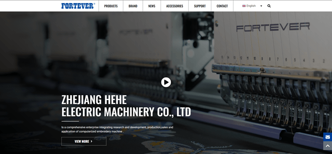332x154 pixels.
Task: Click the FORTEVER logo in header
Action: coord(78,6)
